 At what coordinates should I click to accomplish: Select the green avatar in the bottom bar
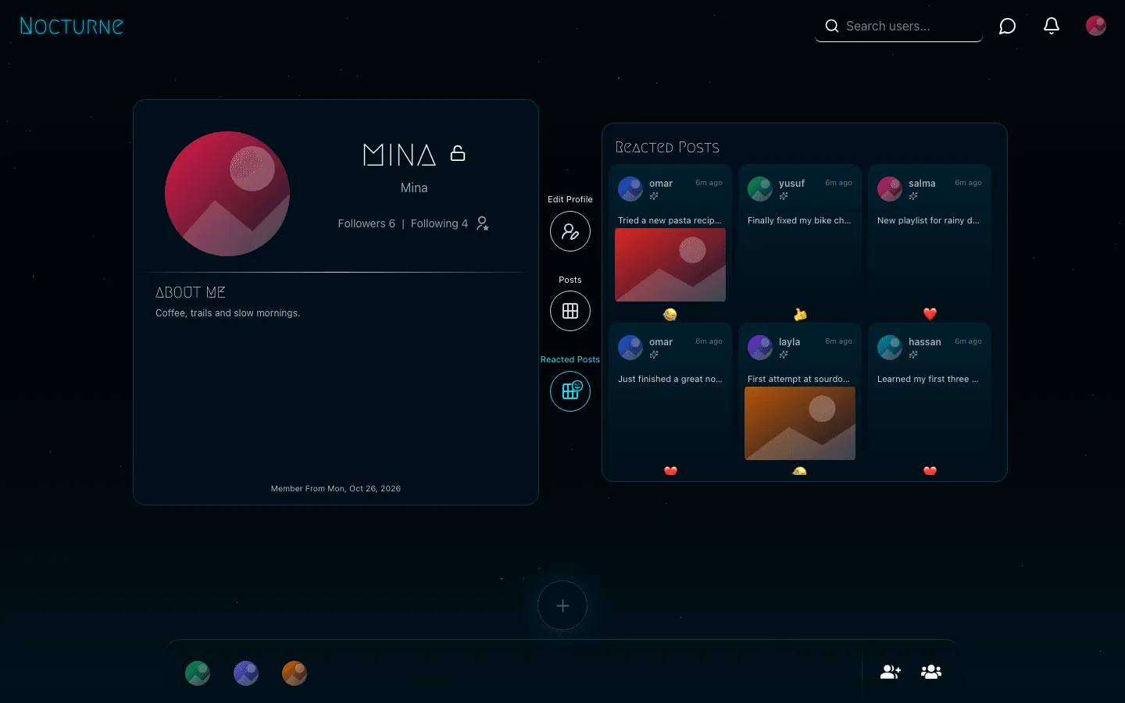pyautogui.click(x=198, y=673)
